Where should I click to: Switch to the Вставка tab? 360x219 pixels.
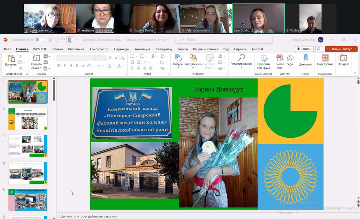(x=57, y=49)
